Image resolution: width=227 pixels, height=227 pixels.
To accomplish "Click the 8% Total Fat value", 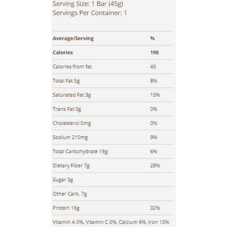I will pyautogui.click(x=154, y=81).
